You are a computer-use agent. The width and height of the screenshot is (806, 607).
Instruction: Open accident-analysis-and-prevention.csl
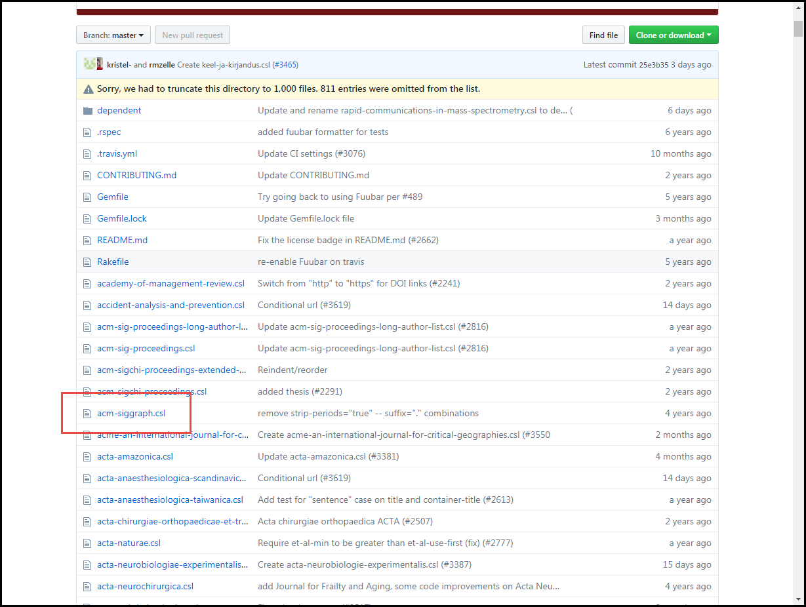tap(171, 305)
